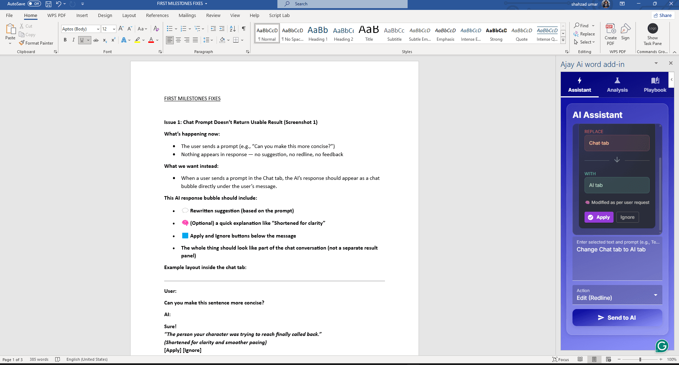Click the Sign icon in WPS PDF

click(x=626, y=32)
